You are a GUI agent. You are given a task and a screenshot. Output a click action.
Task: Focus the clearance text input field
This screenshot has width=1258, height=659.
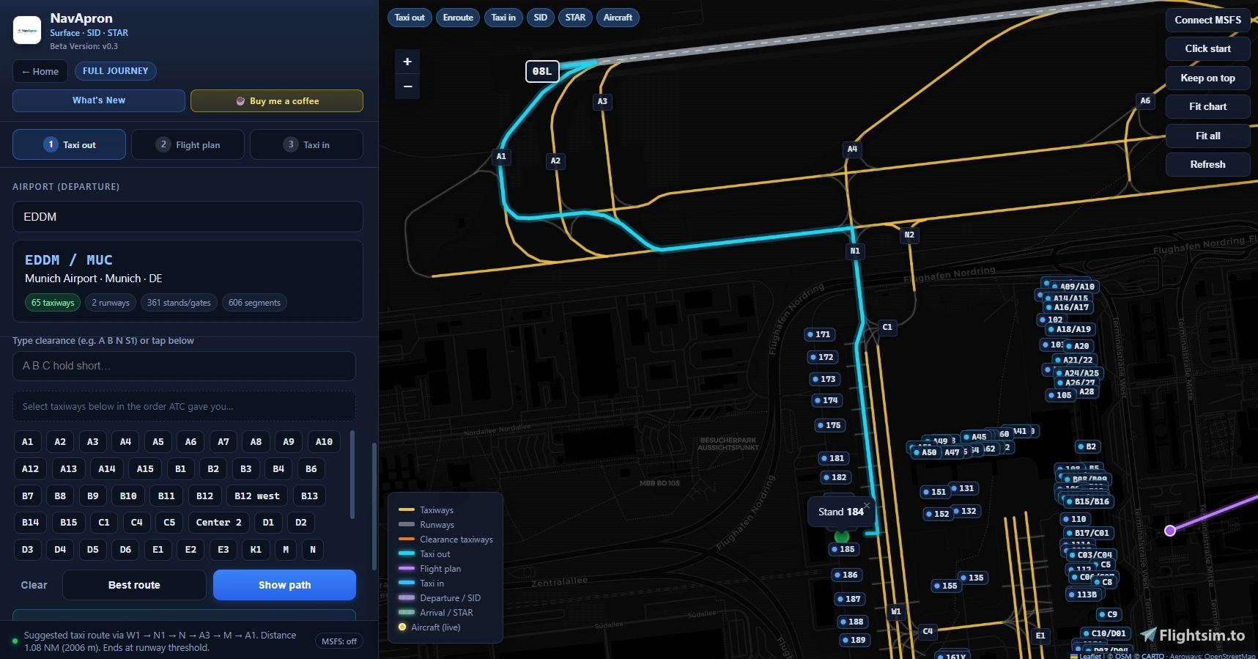184,366
